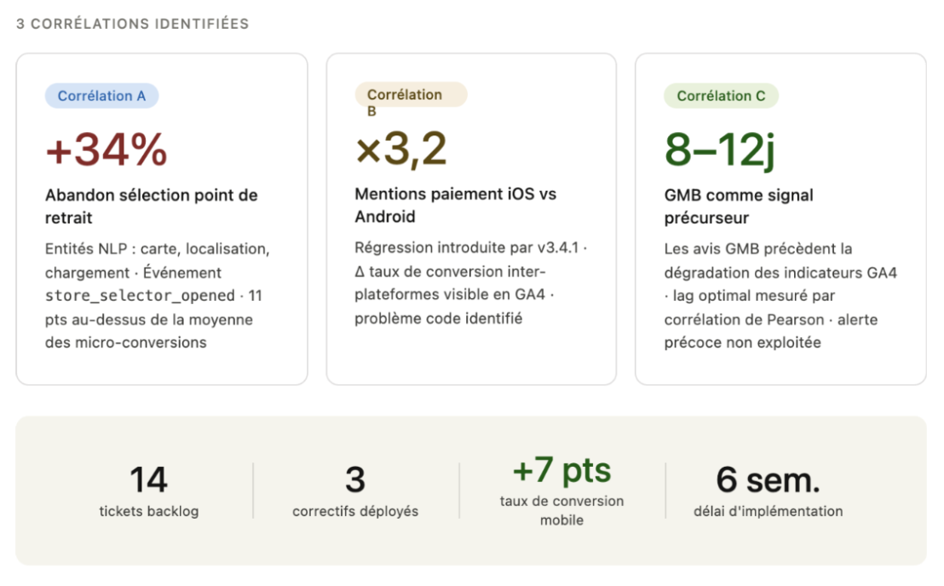Click the "correctifs déployés" label

[x=355, y=511]
